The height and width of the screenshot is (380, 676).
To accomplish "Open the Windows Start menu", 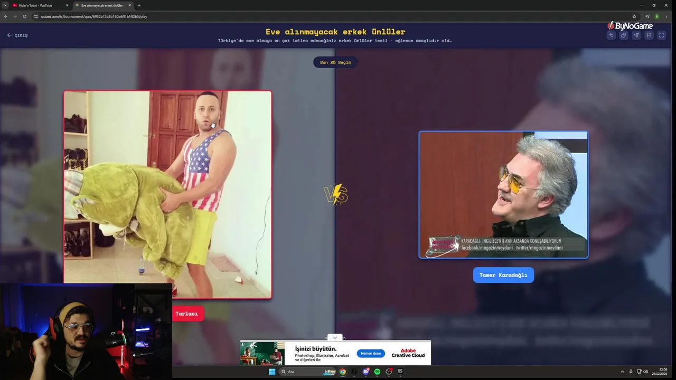I will [272, 372].
